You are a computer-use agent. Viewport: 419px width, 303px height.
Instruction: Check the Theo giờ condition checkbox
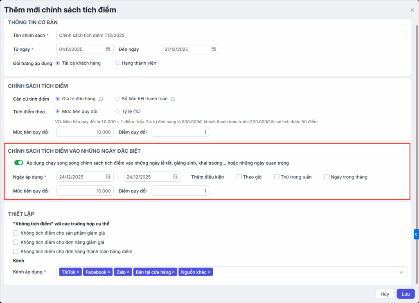point(239,177)
